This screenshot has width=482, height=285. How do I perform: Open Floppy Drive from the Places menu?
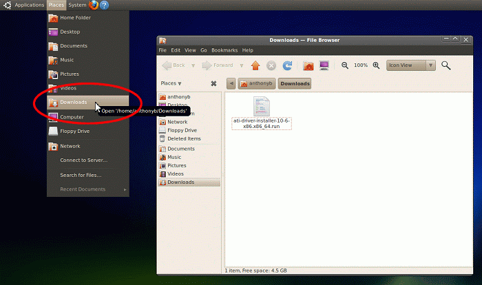coord(88,131)
